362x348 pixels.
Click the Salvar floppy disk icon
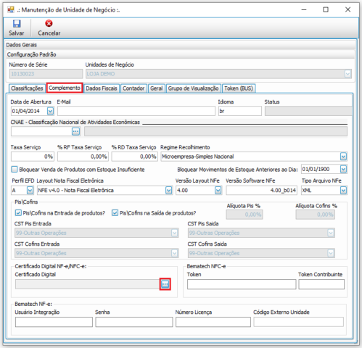click(x=17, y=24)
